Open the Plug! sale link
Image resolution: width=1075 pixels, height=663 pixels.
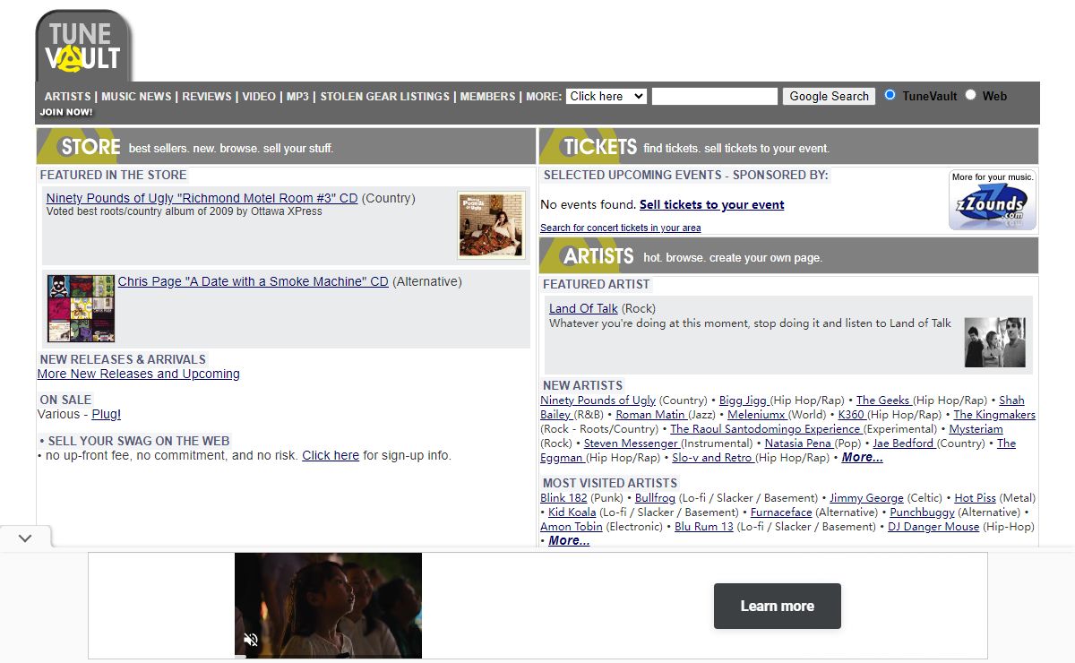[107, 414]
